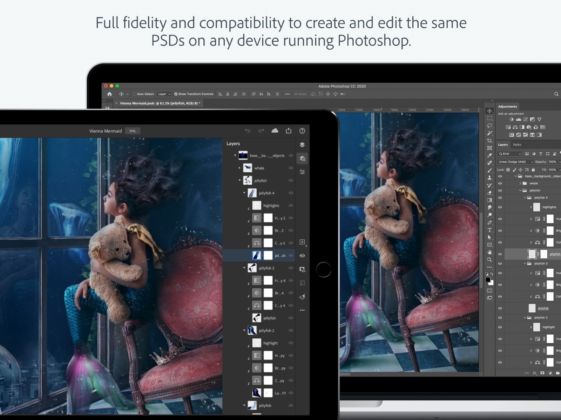Hide the jellyfish 4 group on iPad
Viewport: 561px width, 420px height.
coord(291,193)
